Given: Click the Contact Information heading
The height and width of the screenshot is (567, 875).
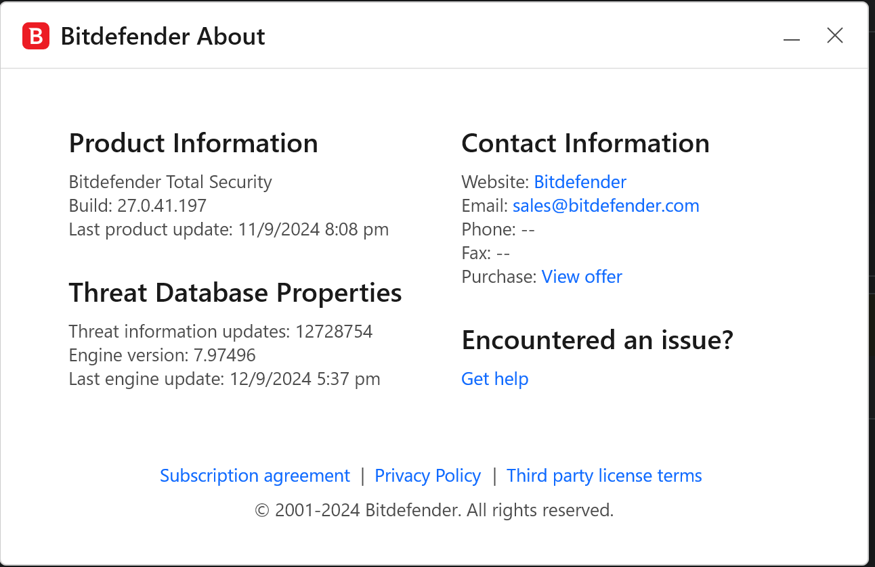Looking at the screenshot, I should pyautogui.click(x=585, y=143).
